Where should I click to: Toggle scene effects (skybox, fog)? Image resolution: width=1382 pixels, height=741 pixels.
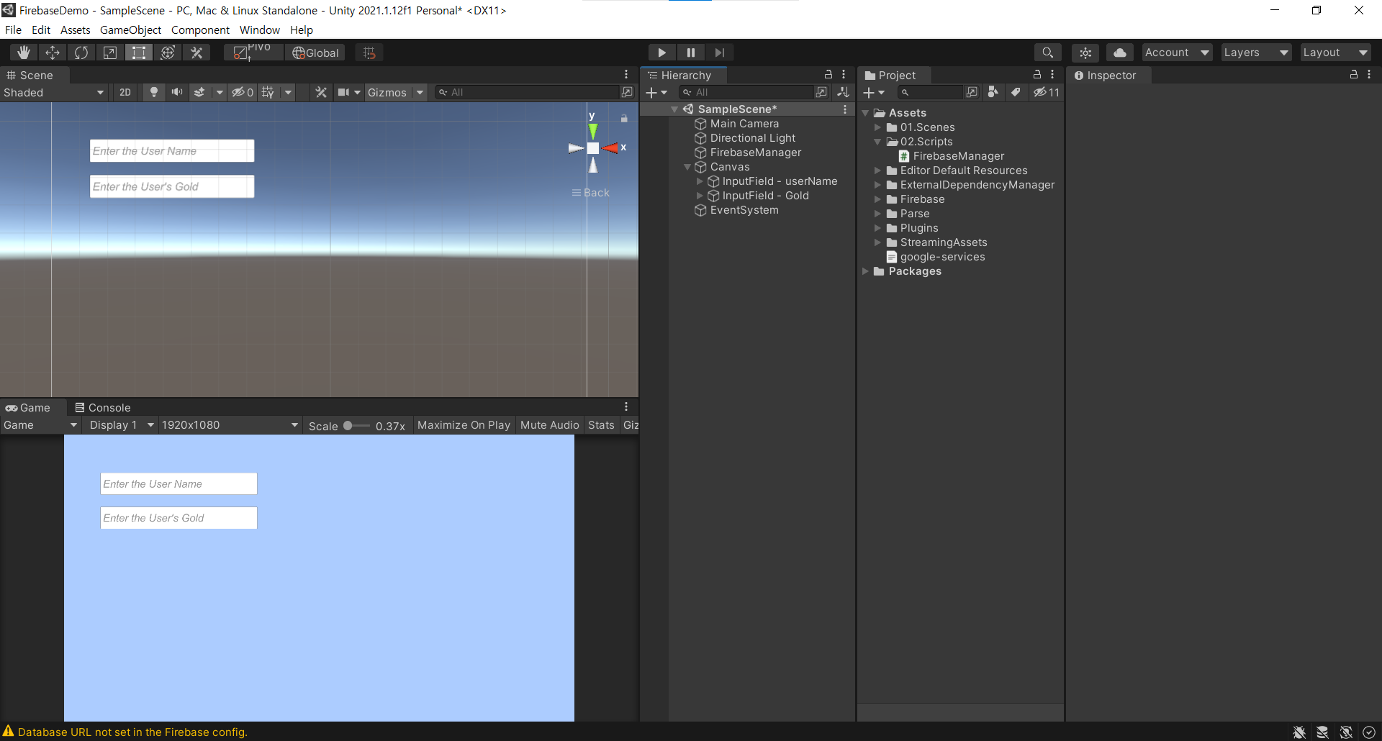[199, 93]
